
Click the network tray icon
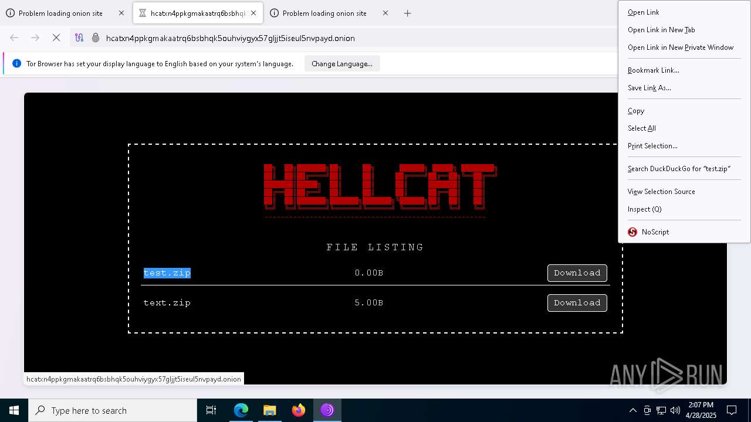661,410
